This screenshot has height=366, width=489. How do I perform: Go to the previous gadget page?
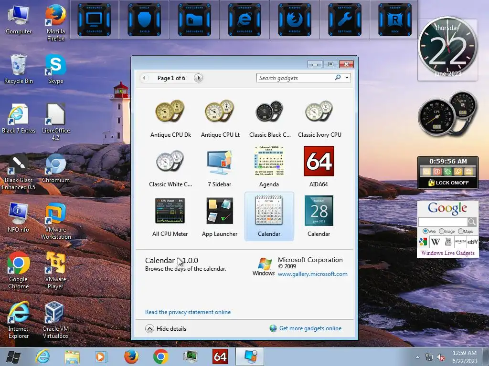[144, 78]
